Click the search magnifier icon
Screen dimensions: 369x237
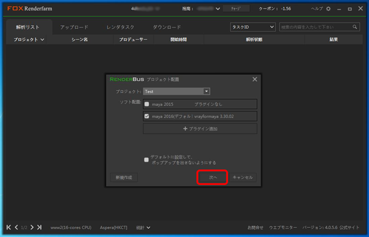tap(355, 27)
